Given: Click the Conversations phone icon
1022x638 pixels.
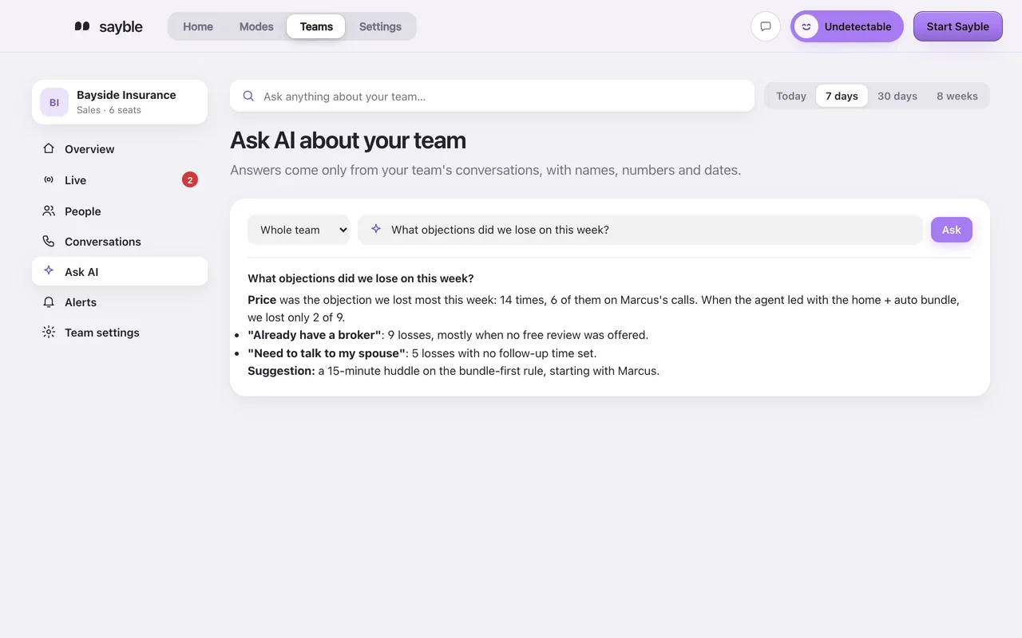Looking at the screenshot, I should (x=49, y=242).
